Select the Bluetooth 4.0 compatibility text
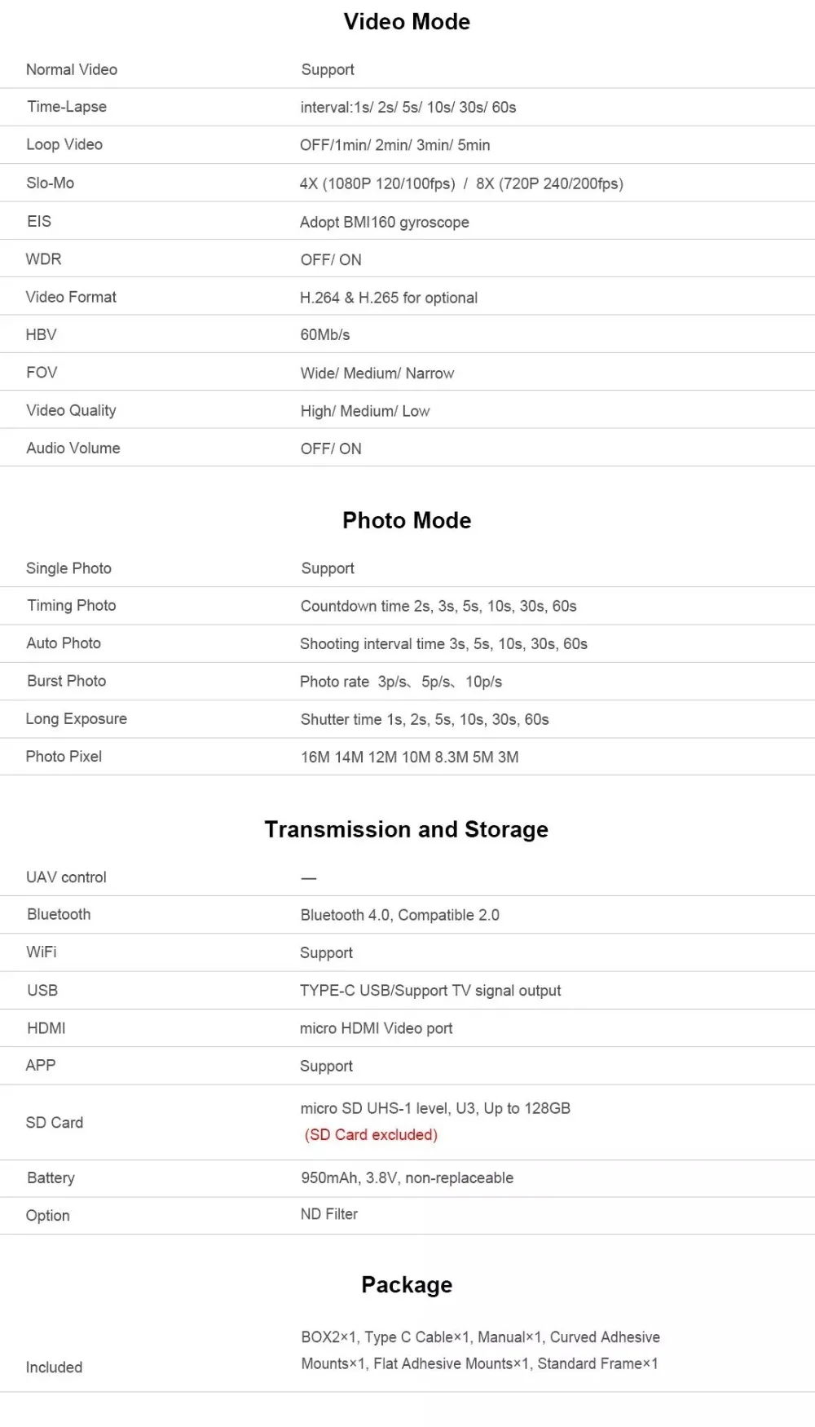This screenshot has height=1427, width=815. 399,915
